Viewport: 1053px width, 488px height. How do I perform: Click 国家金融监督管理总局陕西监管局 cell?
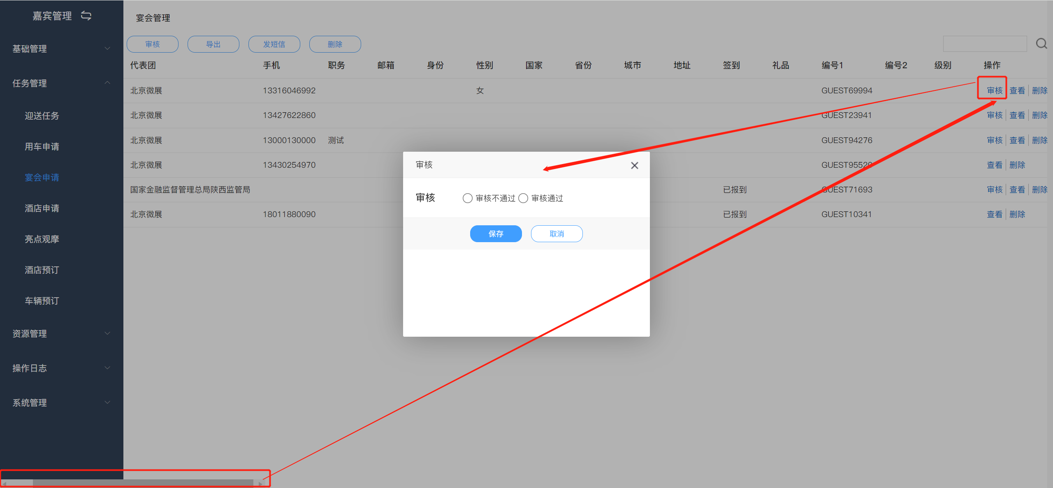190,190
